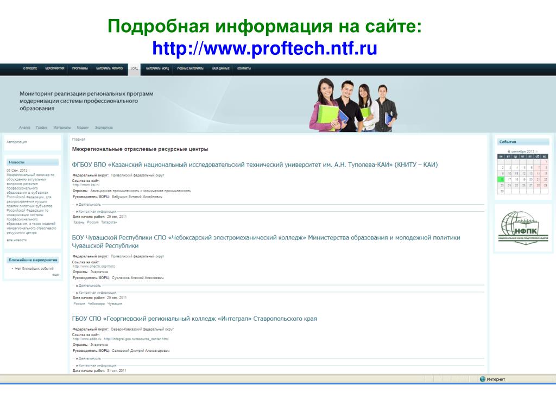Click the Материалы submenu link

(62, 127)
